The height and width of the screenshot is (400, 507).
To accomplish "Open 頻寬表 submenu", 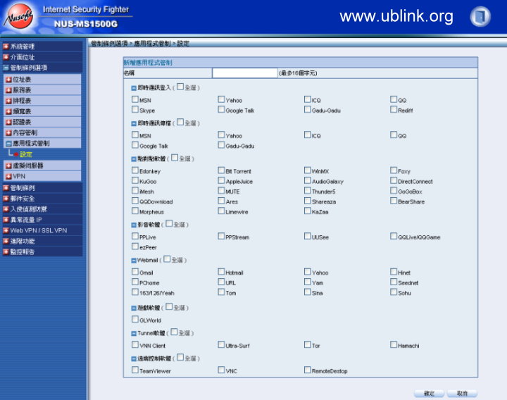I will [42, 111].
